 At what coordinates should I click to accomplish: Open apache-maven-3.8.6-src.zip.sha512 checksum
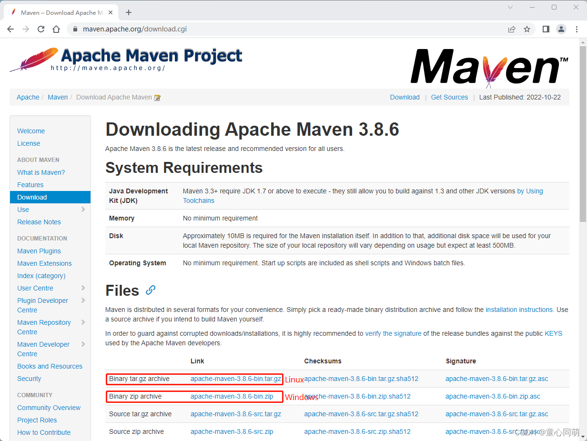[x=357, y=431]
